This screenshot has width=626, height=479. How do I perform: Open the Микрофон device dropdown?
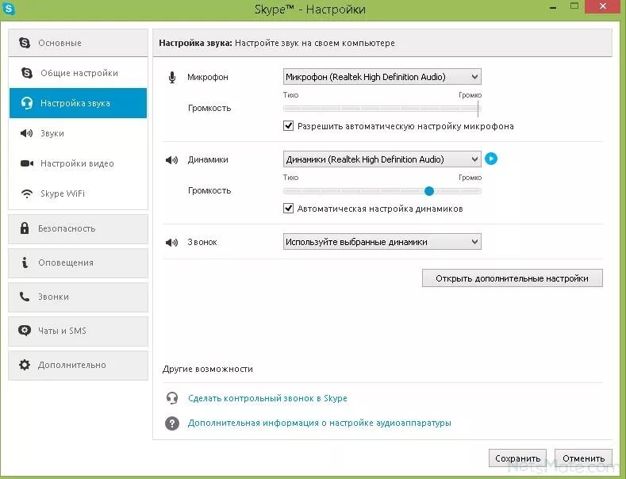[382, 77]
